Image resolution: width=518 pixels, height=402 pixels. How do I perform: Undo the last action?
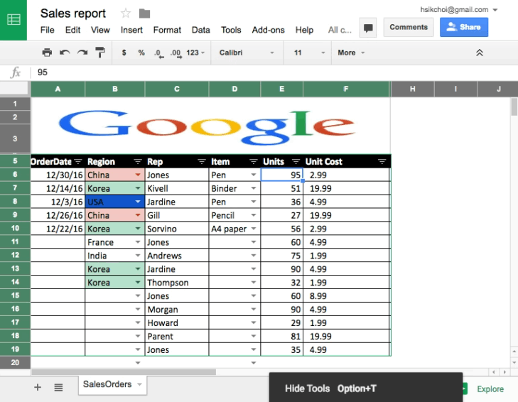click(x=65, y=53)
